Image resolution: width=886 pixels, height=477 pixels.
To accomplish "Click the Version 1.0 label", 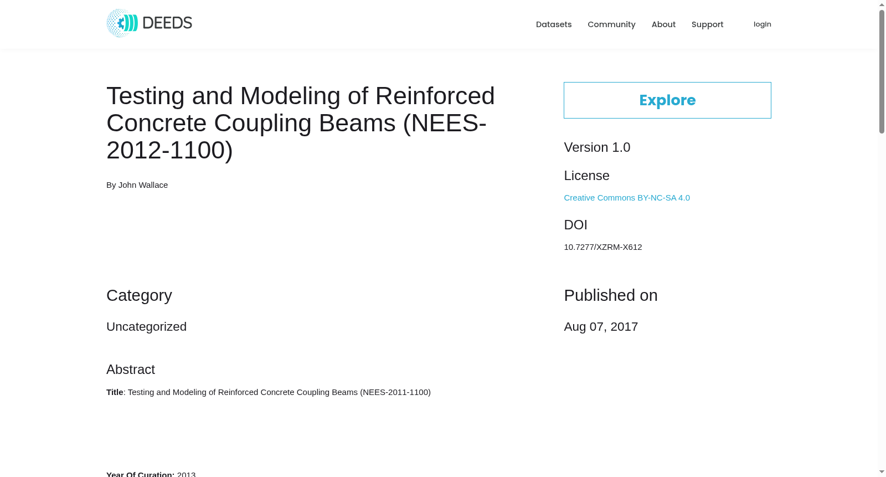I will pyautogui.click(x=597, y=147).
